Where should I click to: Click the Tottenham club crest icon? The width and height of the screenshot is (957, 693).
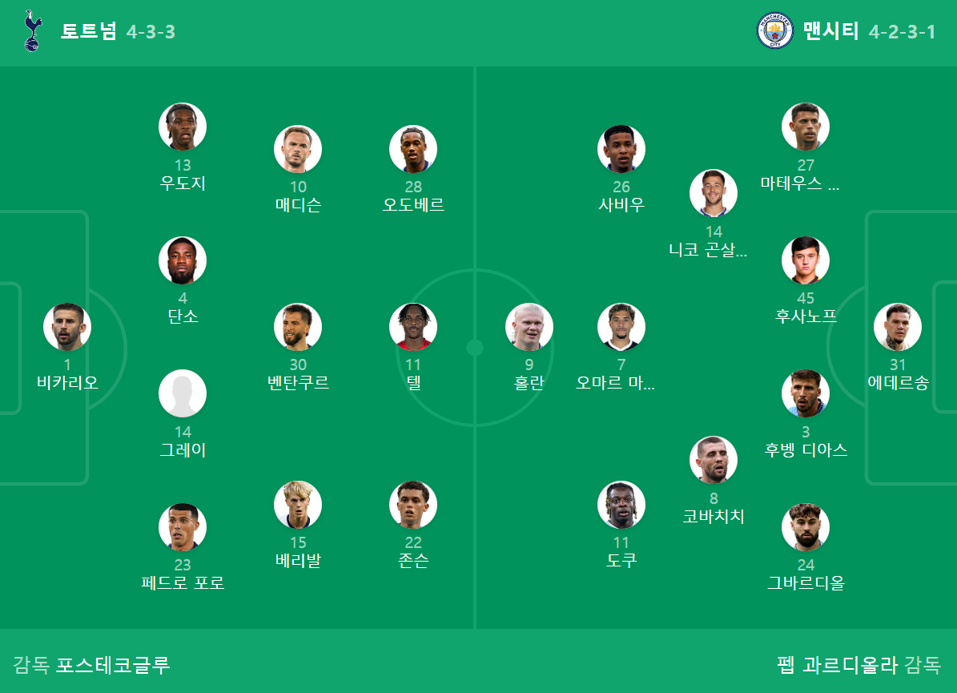click(x=32, y=31)
